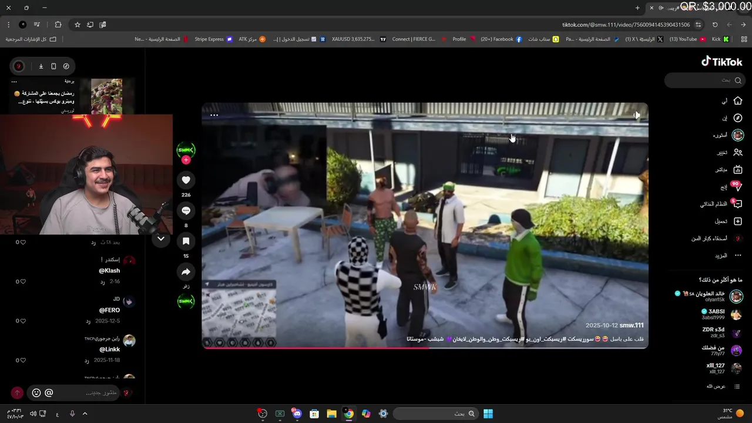
Task: Open the sponsored ad thumbnail image
Action: 107,96
